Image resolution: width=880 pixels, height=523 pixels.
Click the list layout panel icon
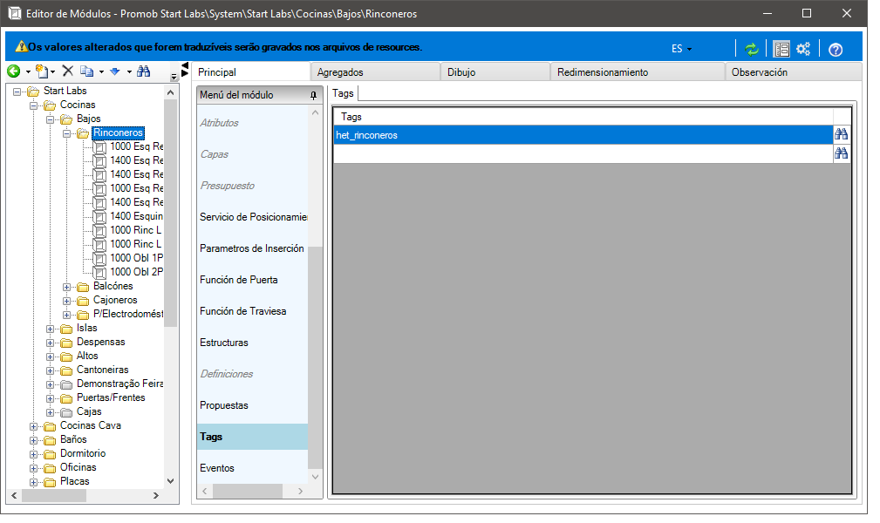[x=781, y=50]
